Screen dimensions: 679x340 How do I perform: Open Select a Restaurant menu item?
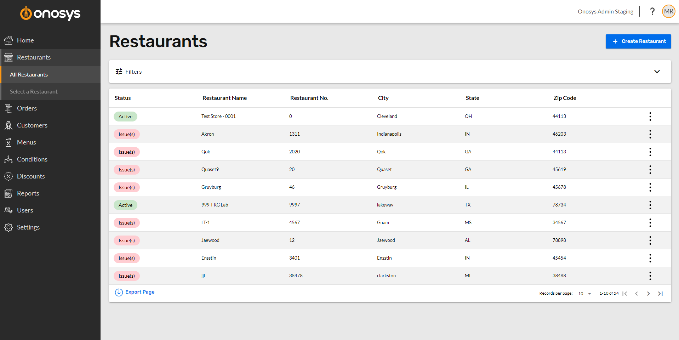point(34,91)
